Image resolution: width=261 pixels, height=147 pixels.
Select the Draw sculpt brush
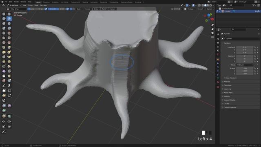[x=4, y=14]
